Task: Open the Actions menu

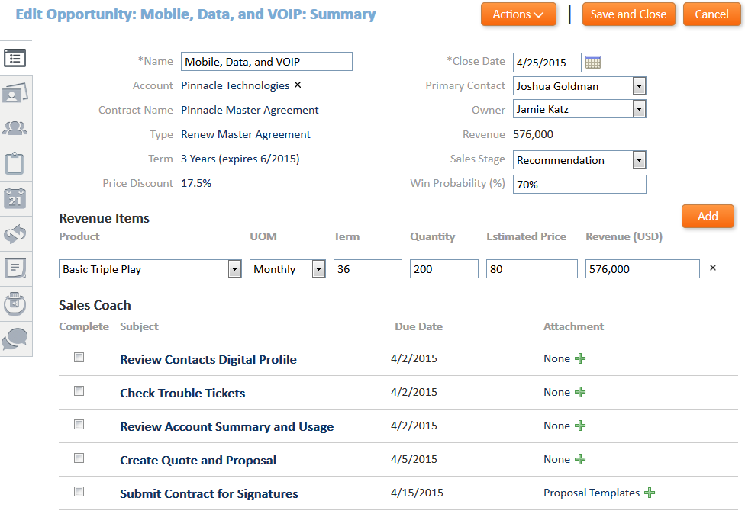Action: click(x=518, y=14)
